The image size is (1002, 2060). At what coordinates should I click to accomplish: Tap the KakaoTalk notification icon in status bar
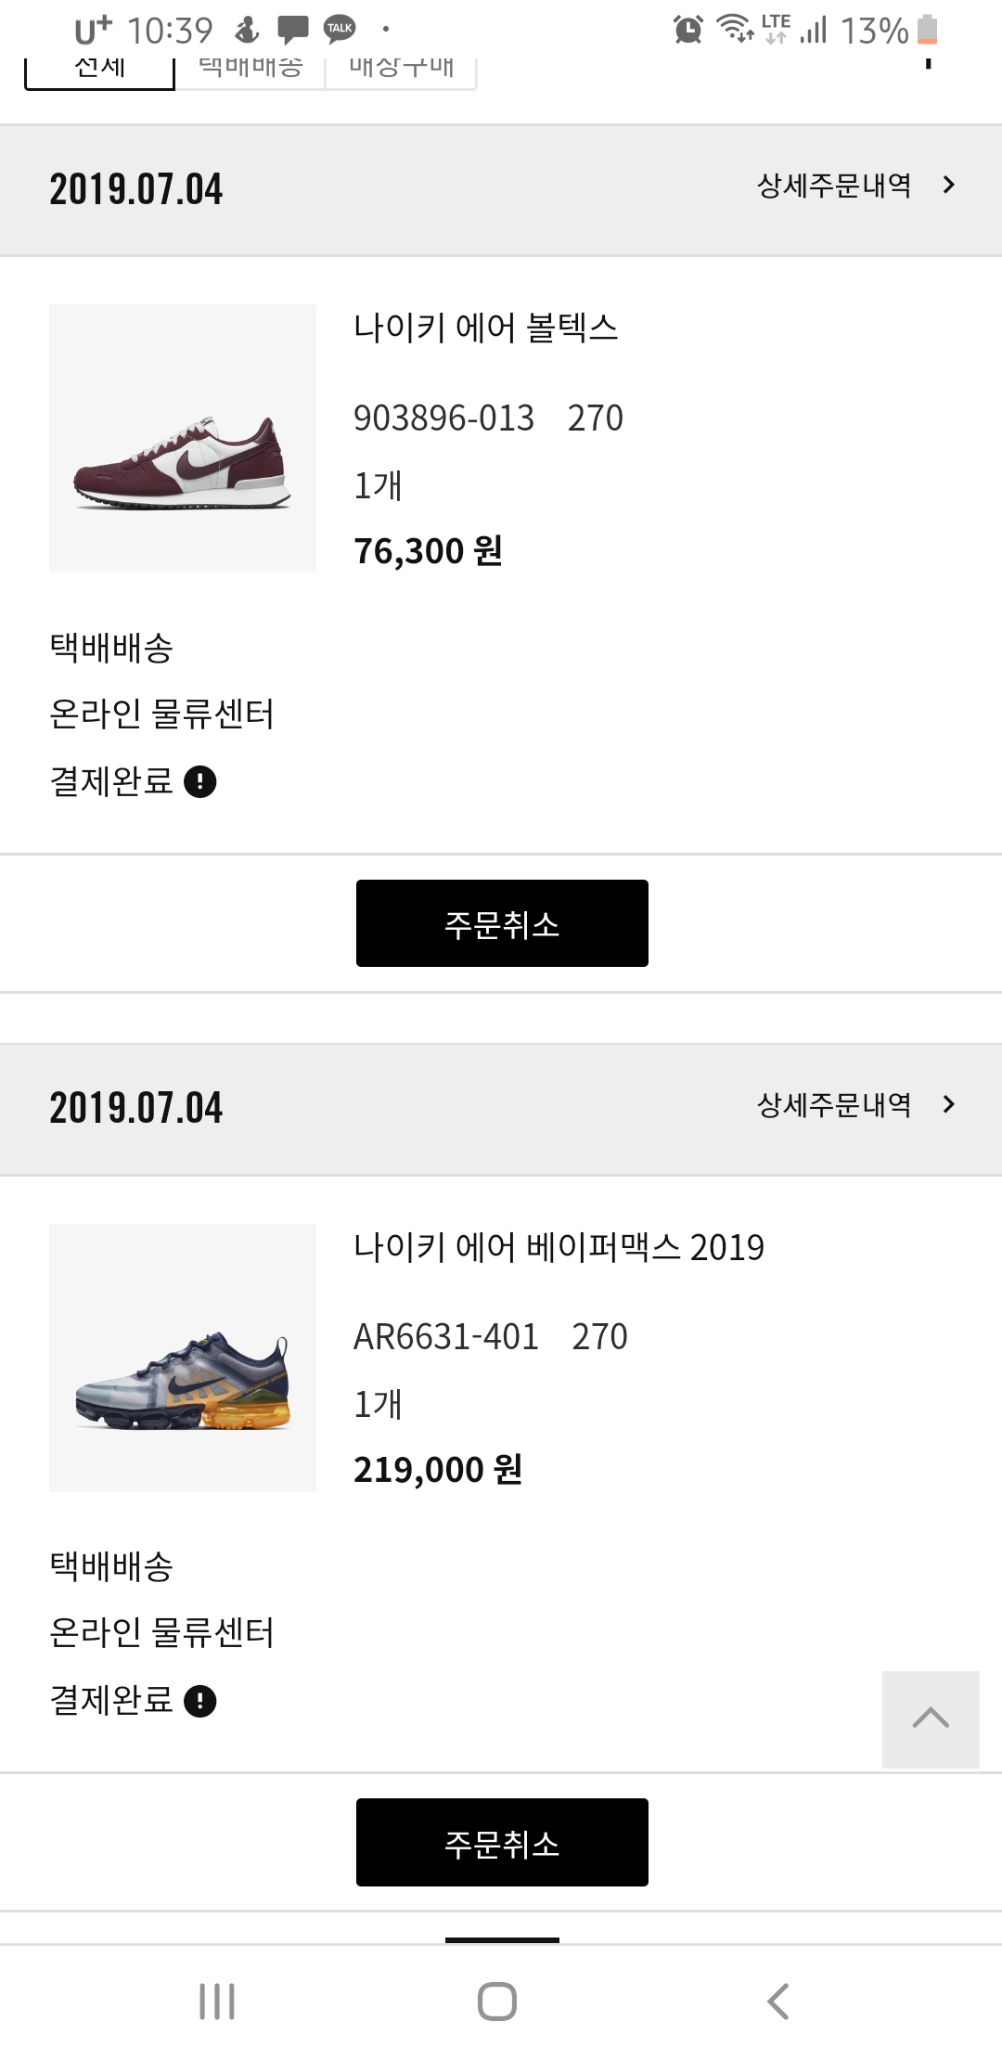click(x=340, y=30)
